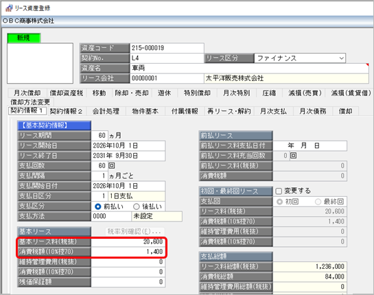This screenshot has width=374, height=295.
Task: Switch to the 契約情報２ tab
Action: [66, 111]
